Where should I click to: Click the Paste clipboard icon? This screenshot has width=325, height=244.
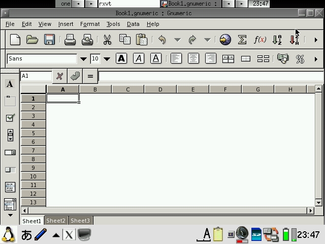(142, 40)
